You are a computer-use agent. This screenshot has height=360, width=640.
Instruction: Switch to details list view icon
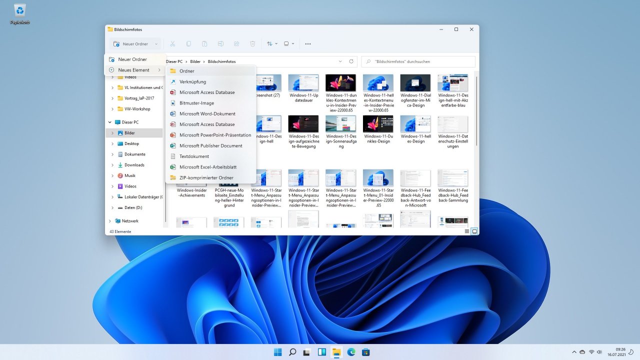[x=467, y=231]
